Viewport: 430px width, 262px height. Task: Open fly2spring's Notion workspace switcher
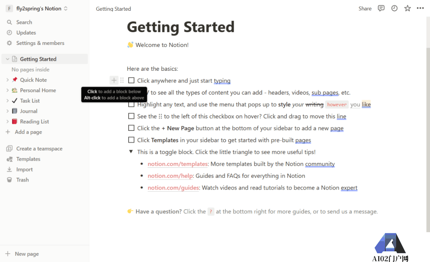(38, 8)
